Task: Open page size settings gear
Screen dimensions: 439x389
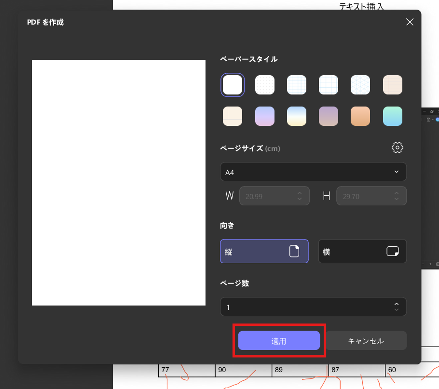Action: (x=397, y=148)
